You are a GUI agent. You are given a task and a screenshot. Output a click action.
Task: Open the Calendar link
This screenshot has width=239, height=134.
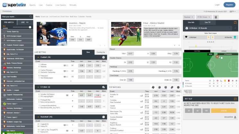[81, 17]
